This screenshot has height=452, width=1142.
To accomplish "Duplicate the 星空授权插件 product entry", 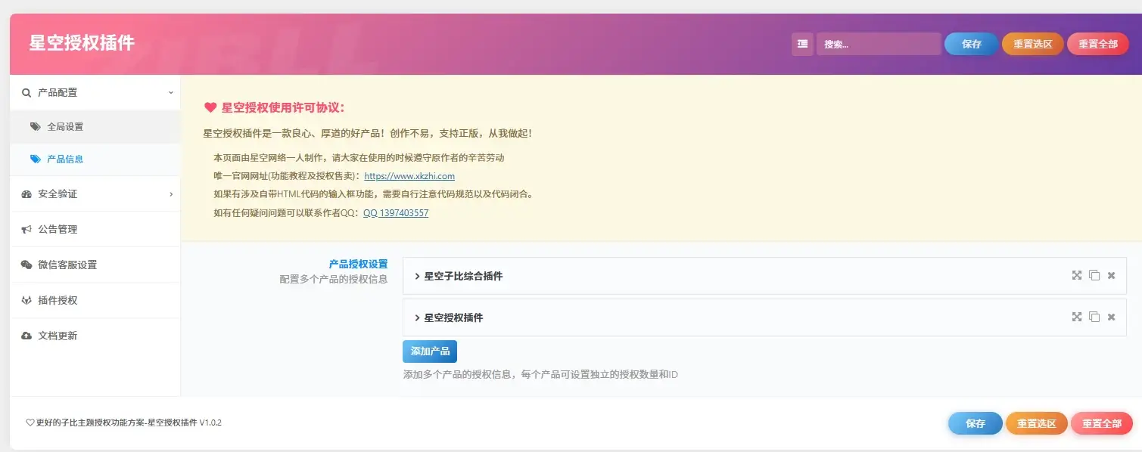I will coord(1094,317).
